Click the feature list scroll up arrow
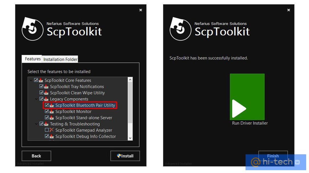 [x=130, y=79]
